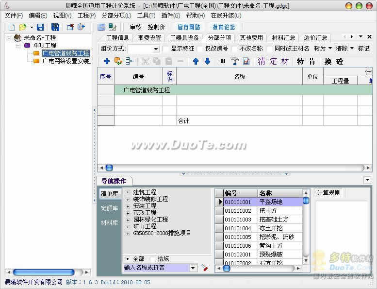The height and width of the screenshot is (289, 377).
Task: Check the 同时改主材名 option
Action: pyautogui.click(x=270, y=49)
